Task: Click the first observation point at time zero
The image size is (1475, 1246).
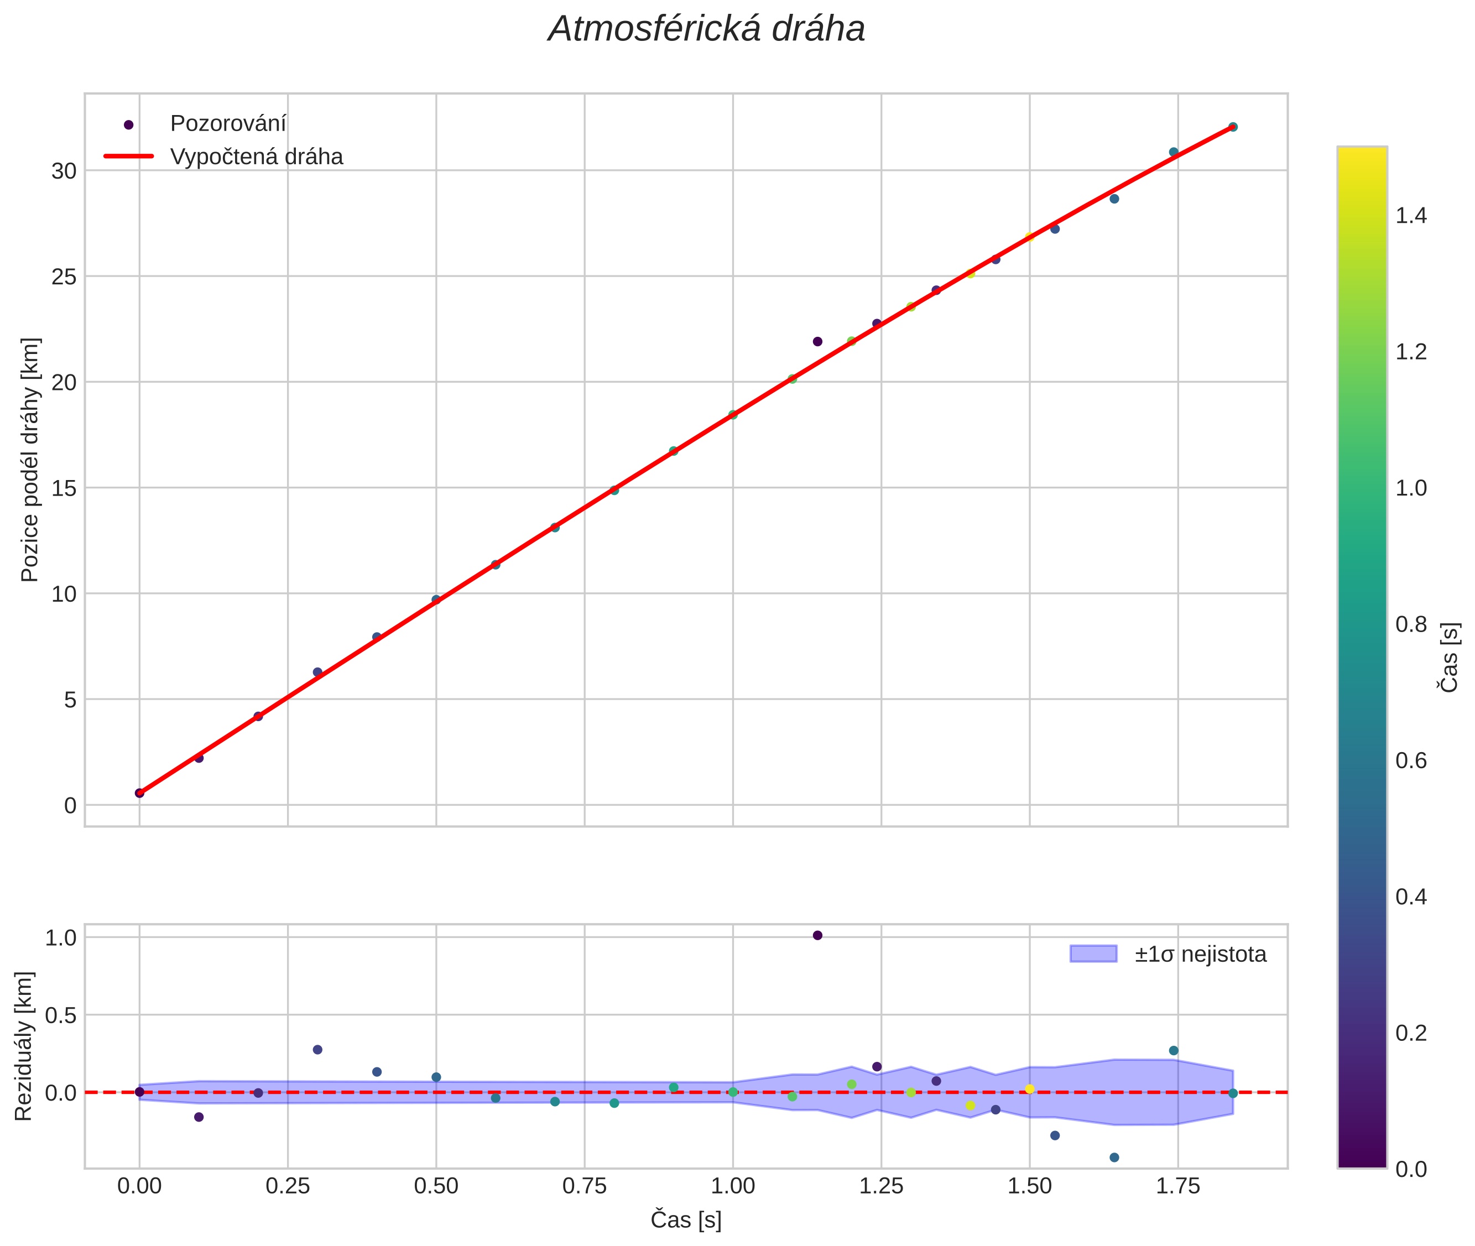Action: tap(139, 793)
